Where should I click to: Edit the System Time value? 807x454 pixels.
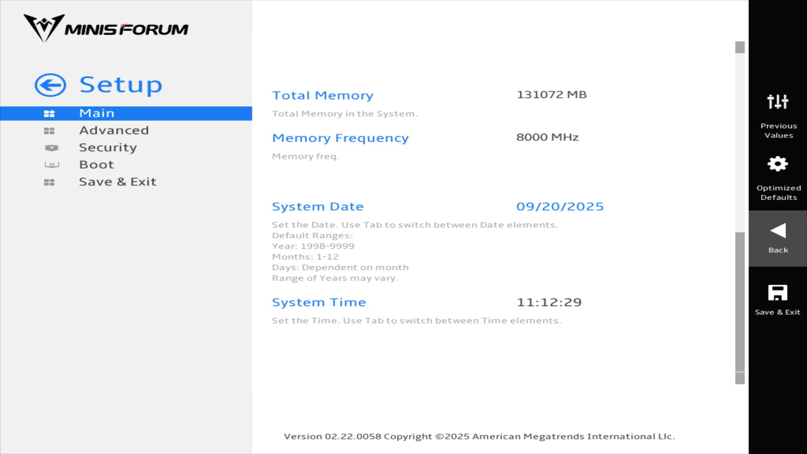(x=549, y=302)
